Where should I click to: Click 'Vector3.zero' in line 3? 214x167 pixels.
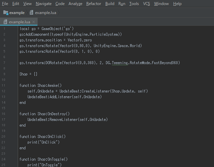click(x=80, y=40)
